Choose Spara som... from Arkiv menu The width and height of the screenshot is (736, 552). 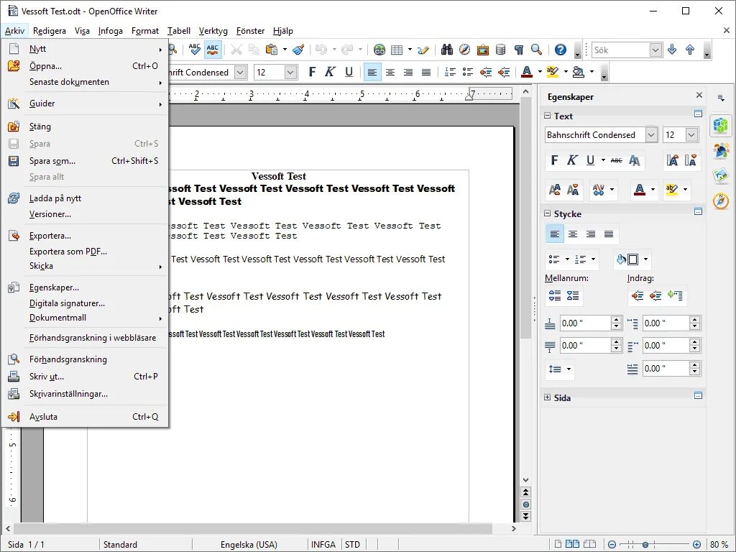coord(85,161)
